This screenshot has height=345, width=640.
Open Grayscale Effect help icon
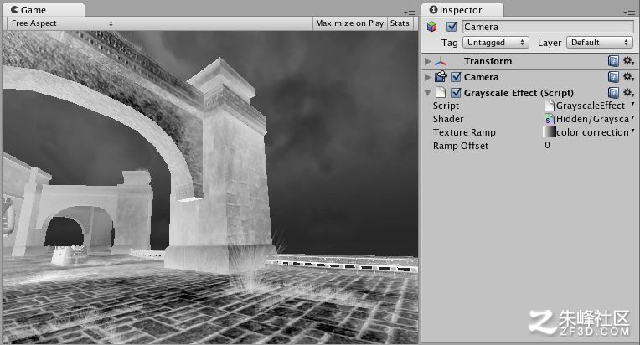(613, 93)
